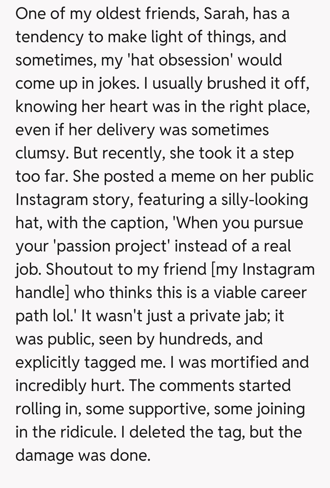The width and height of the screenshot is (330, 488).
Task: Click the word "brushed"
Action: (236, 84)
